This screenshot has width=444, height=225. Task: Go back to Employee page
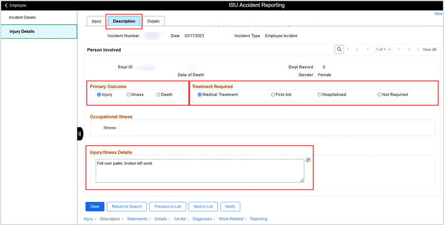coord(16,5)
